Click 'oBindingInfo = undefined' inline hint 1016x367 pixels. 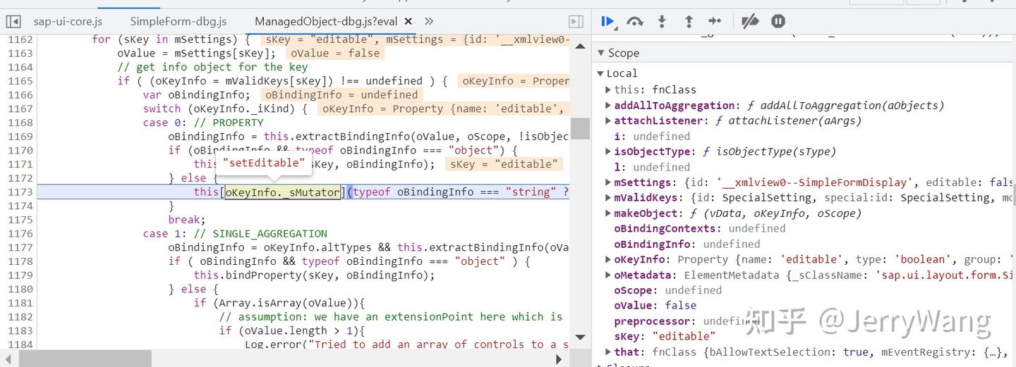[x=341, y=95]
